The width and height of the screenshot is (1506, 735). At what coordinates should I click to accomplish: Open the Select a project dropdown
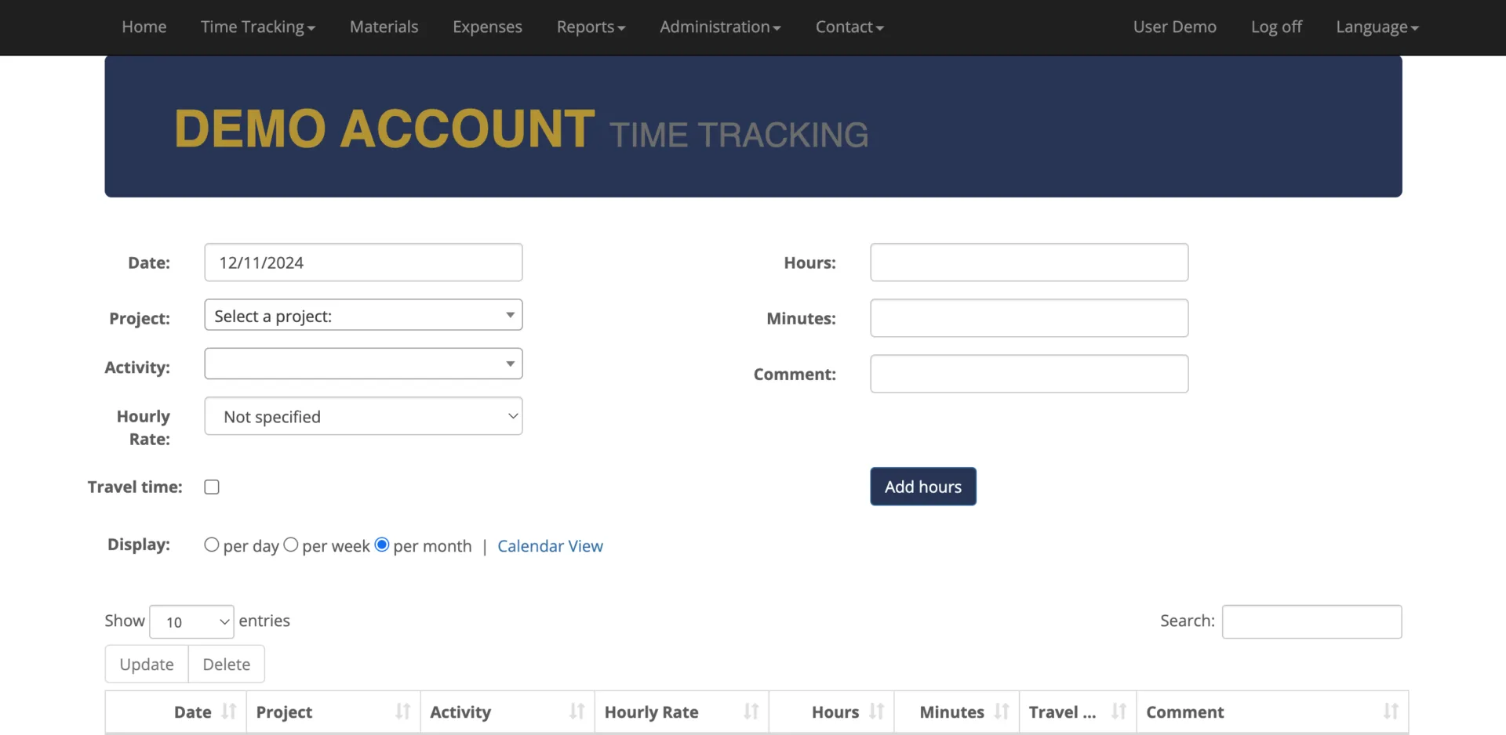click(363, 315)
